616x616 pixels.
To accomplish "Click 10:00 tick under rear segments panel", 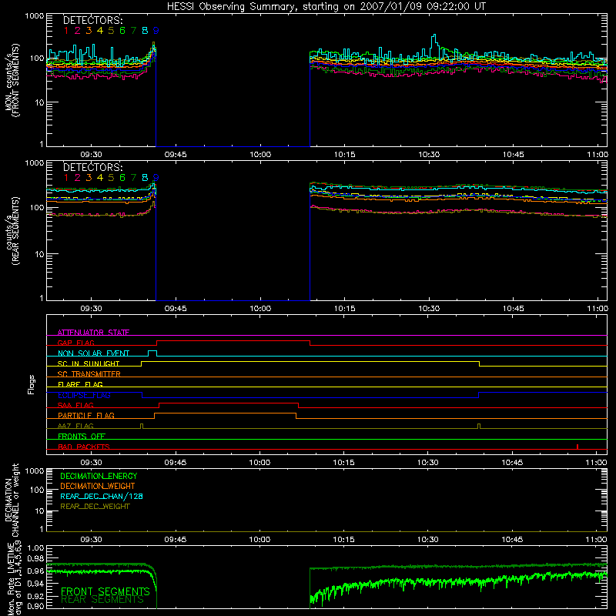I will click(x=260, y=309).
